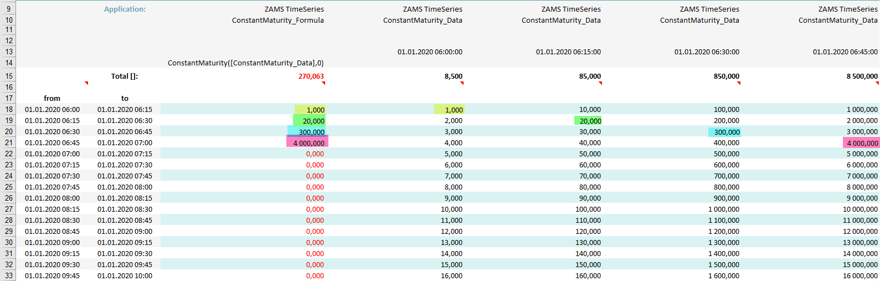Select the red total 270,063 cell
Image resolution: width=880 pixels, height=281 pixels.
coord(311,76)
